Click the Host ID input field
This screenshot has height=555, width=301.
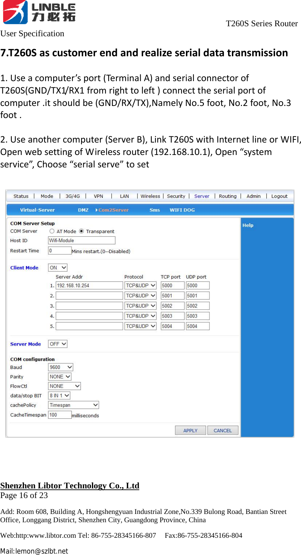(x=82, y=240)
